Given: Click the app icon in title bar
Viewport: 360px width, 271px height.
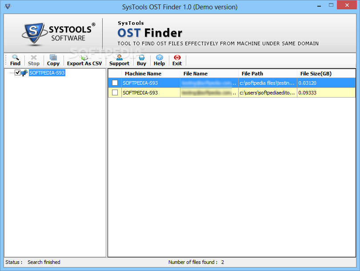Looking at the screenshot, I should (8, 6).
